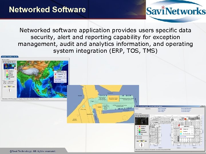Click the Document Search heading link
The image size is (206, 154).
pos(186,109)
